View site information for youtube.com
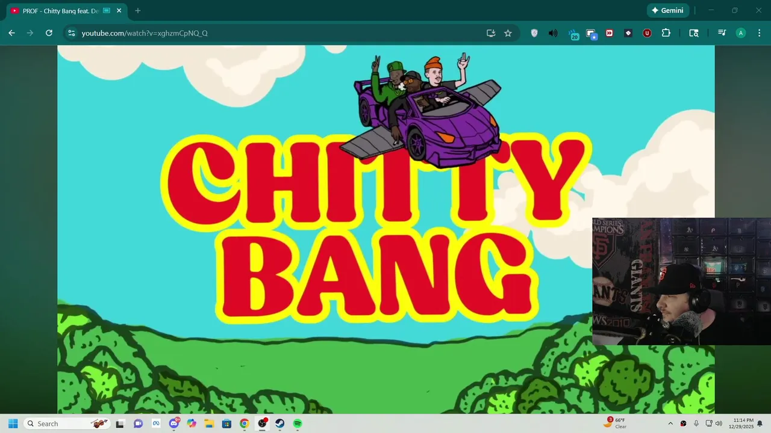The height and width of the screenshot is (433, 771). coord(71,33)
